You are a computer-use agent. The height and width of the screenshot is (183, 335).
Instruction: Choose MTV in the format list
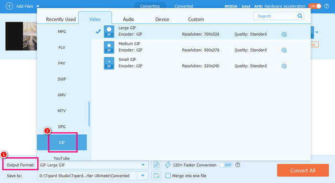[x=62, y=111]
